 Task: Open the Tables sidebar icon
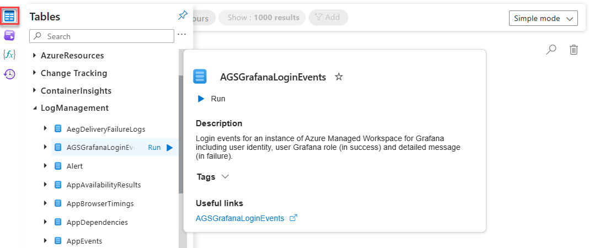(x=9, y=16)
